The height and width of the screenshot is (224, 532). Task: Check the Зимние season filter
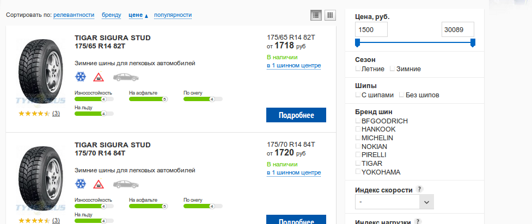[x=392, y=69]
